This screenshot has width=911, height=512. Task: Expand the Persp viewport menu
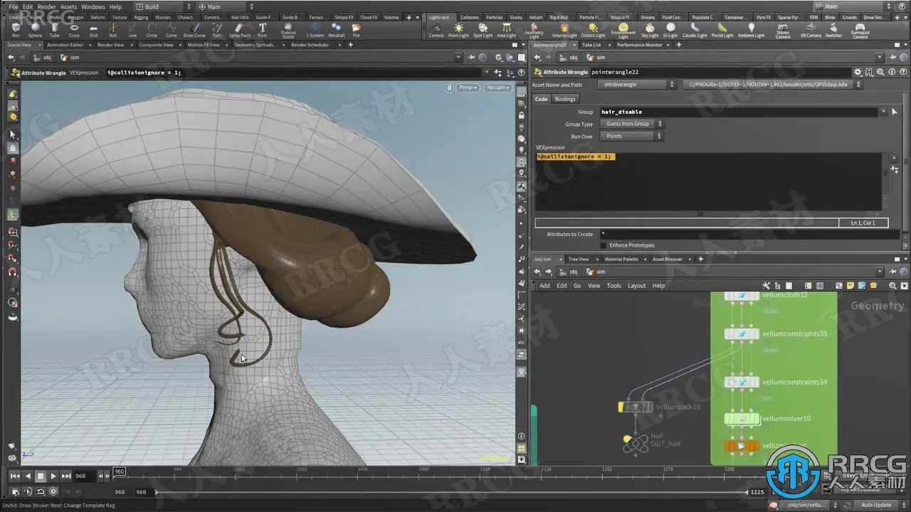pos(468,87)
